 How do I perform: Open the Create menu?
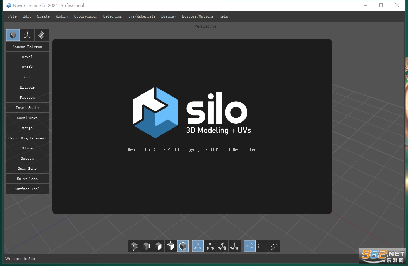(x=43, y=16)
